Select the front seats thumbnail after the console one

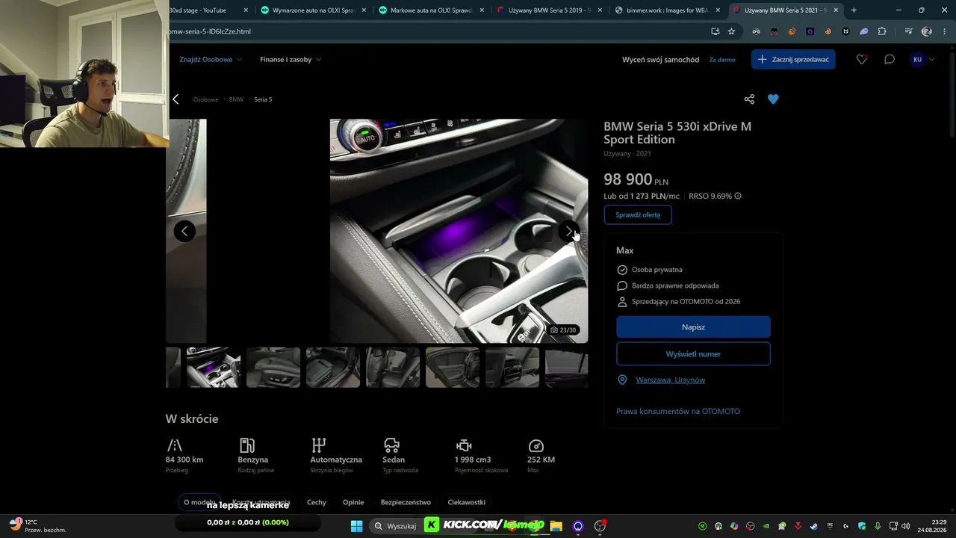[273, 368]
